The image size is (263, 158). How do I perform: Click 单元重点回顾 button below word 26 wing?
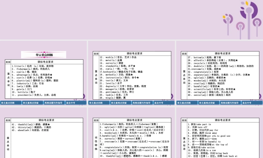(99, 103)
